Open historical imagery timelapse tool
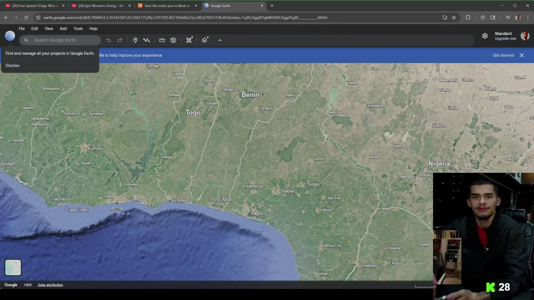This screenshot has width=534, height=300. coord(173,40)
